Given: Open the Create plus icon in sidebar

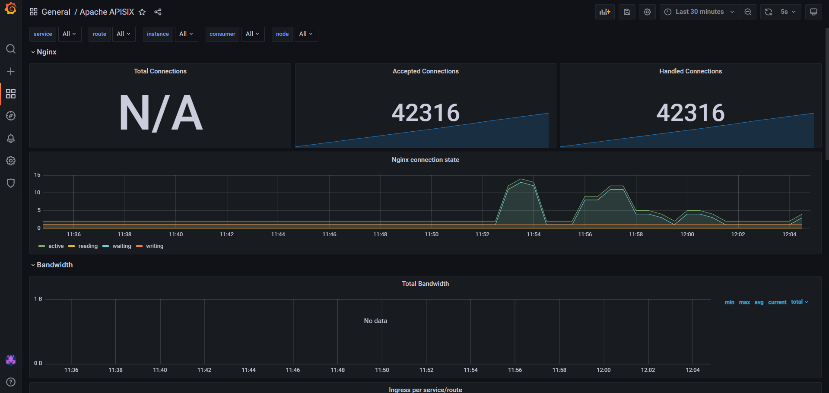Looking at the screenshot, I should (x=11, y=71).
